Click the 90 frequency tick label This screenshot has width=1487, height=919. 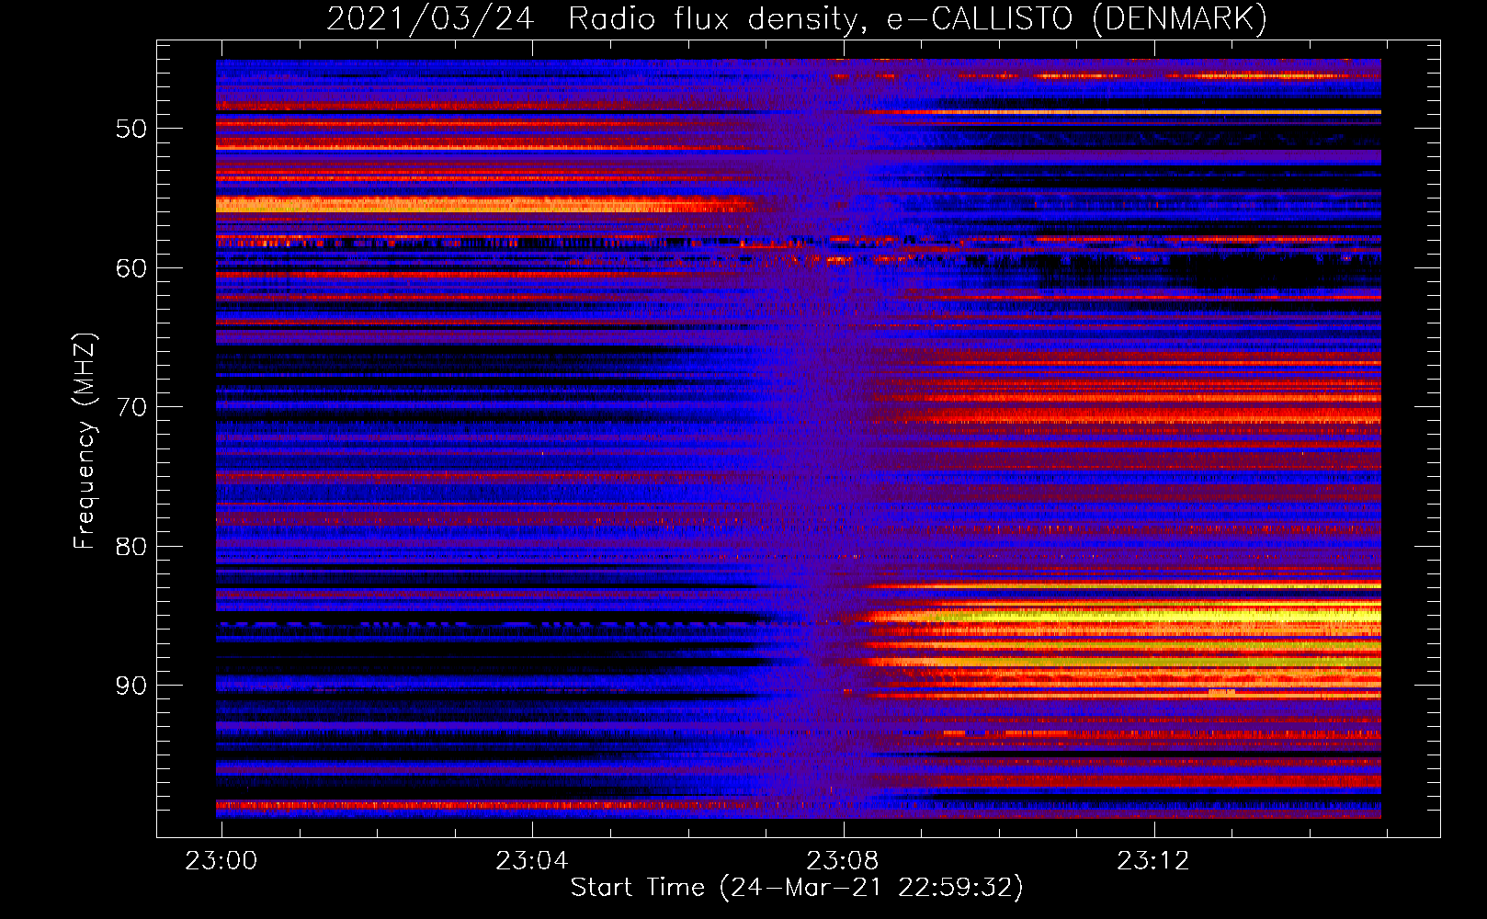tap(131, 686)
